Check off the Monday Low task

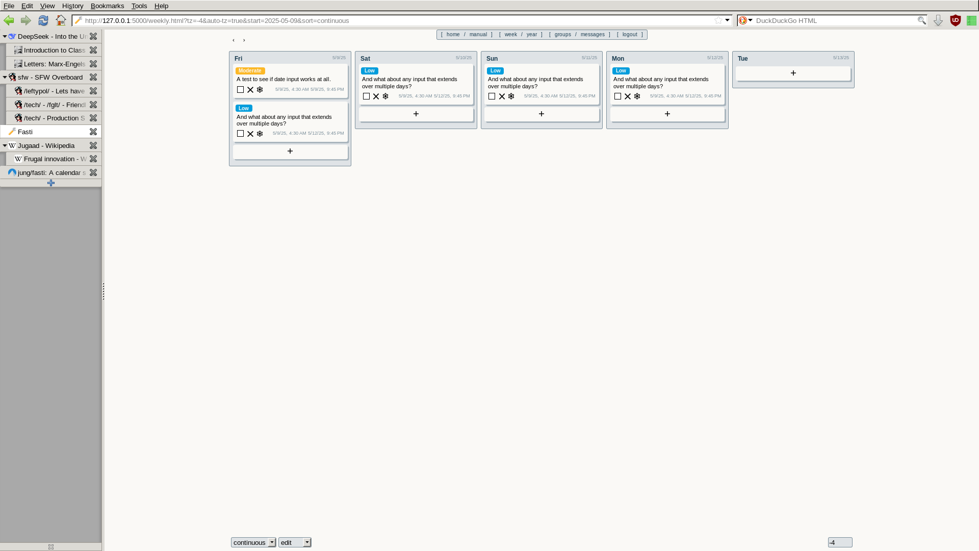pyautogui.click(x=618, y=96)
